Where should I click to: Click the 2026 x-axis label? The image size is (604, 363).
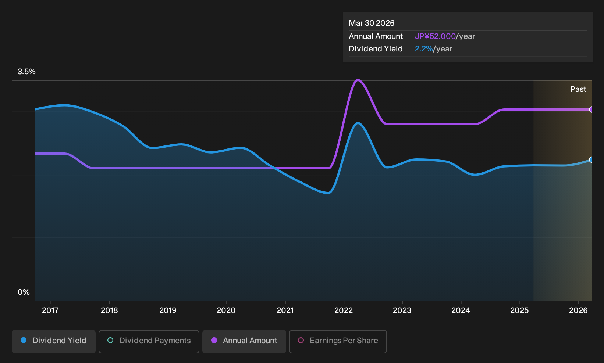point(578,310)
